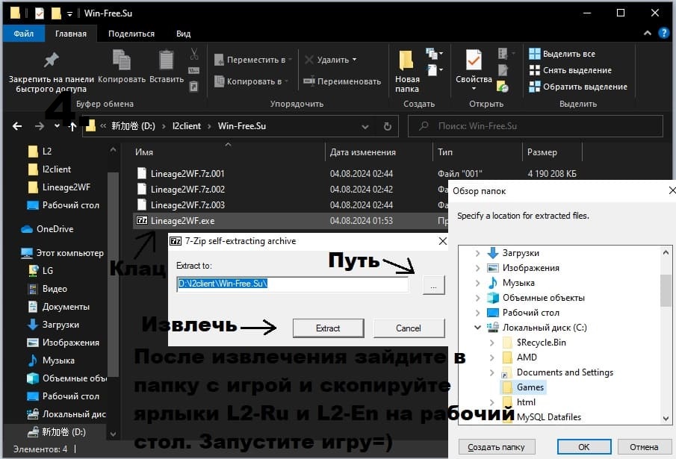This screenshot has height=459, width=676.
Task: Click Снять выделение in the ribbon
Action: coord(571,70)
